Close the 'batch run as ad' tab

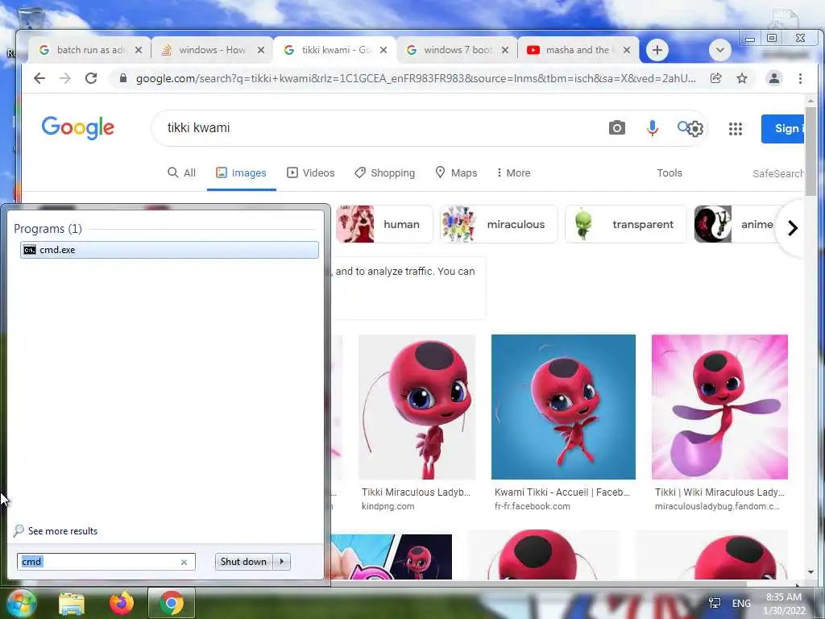point(139,50)
